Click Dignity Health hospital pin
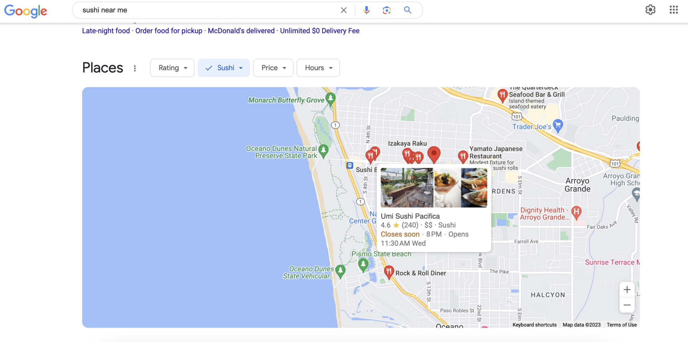This screenshot has height=342, width=688. pyautogui.click(x=576, y=213)
